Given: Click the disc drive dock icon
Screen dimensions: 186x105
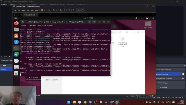Looking at the screenshot, I should [x=16, y=61].
